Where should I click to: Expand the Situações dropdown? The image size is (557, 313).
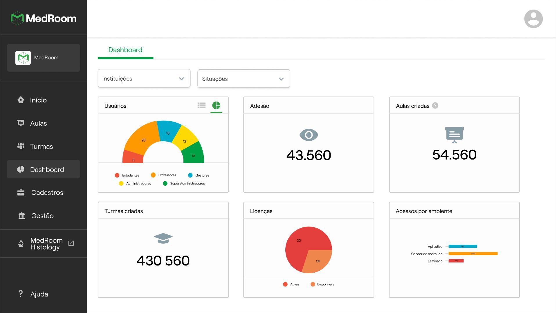(244, 79)
